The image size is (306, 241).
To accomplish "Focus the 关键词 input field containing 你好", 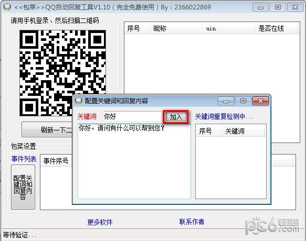I will click(132, 116).
